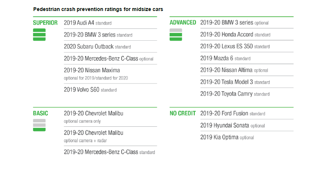Screen dimensions: 325x182
Task: Click the 2019-20 Ford Fusion entry
Action: point(233,114)
